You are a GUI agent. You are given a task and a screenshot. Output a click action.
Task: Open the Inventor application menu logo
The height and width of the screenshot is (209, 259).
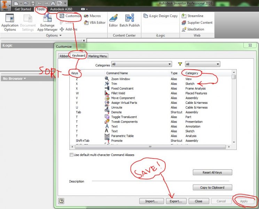6,6
